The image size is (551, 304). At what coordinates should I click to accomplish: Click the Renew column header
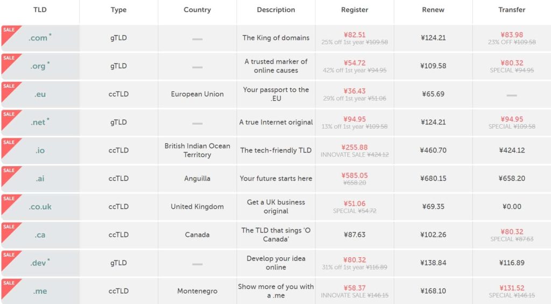(433, 10)
